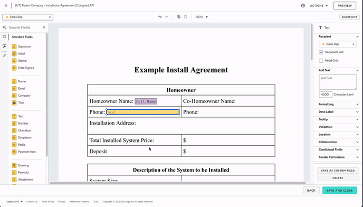The width and height of the screenshot is (363, 207).
Task: Open the Privacy footer link
Action: 62,202
